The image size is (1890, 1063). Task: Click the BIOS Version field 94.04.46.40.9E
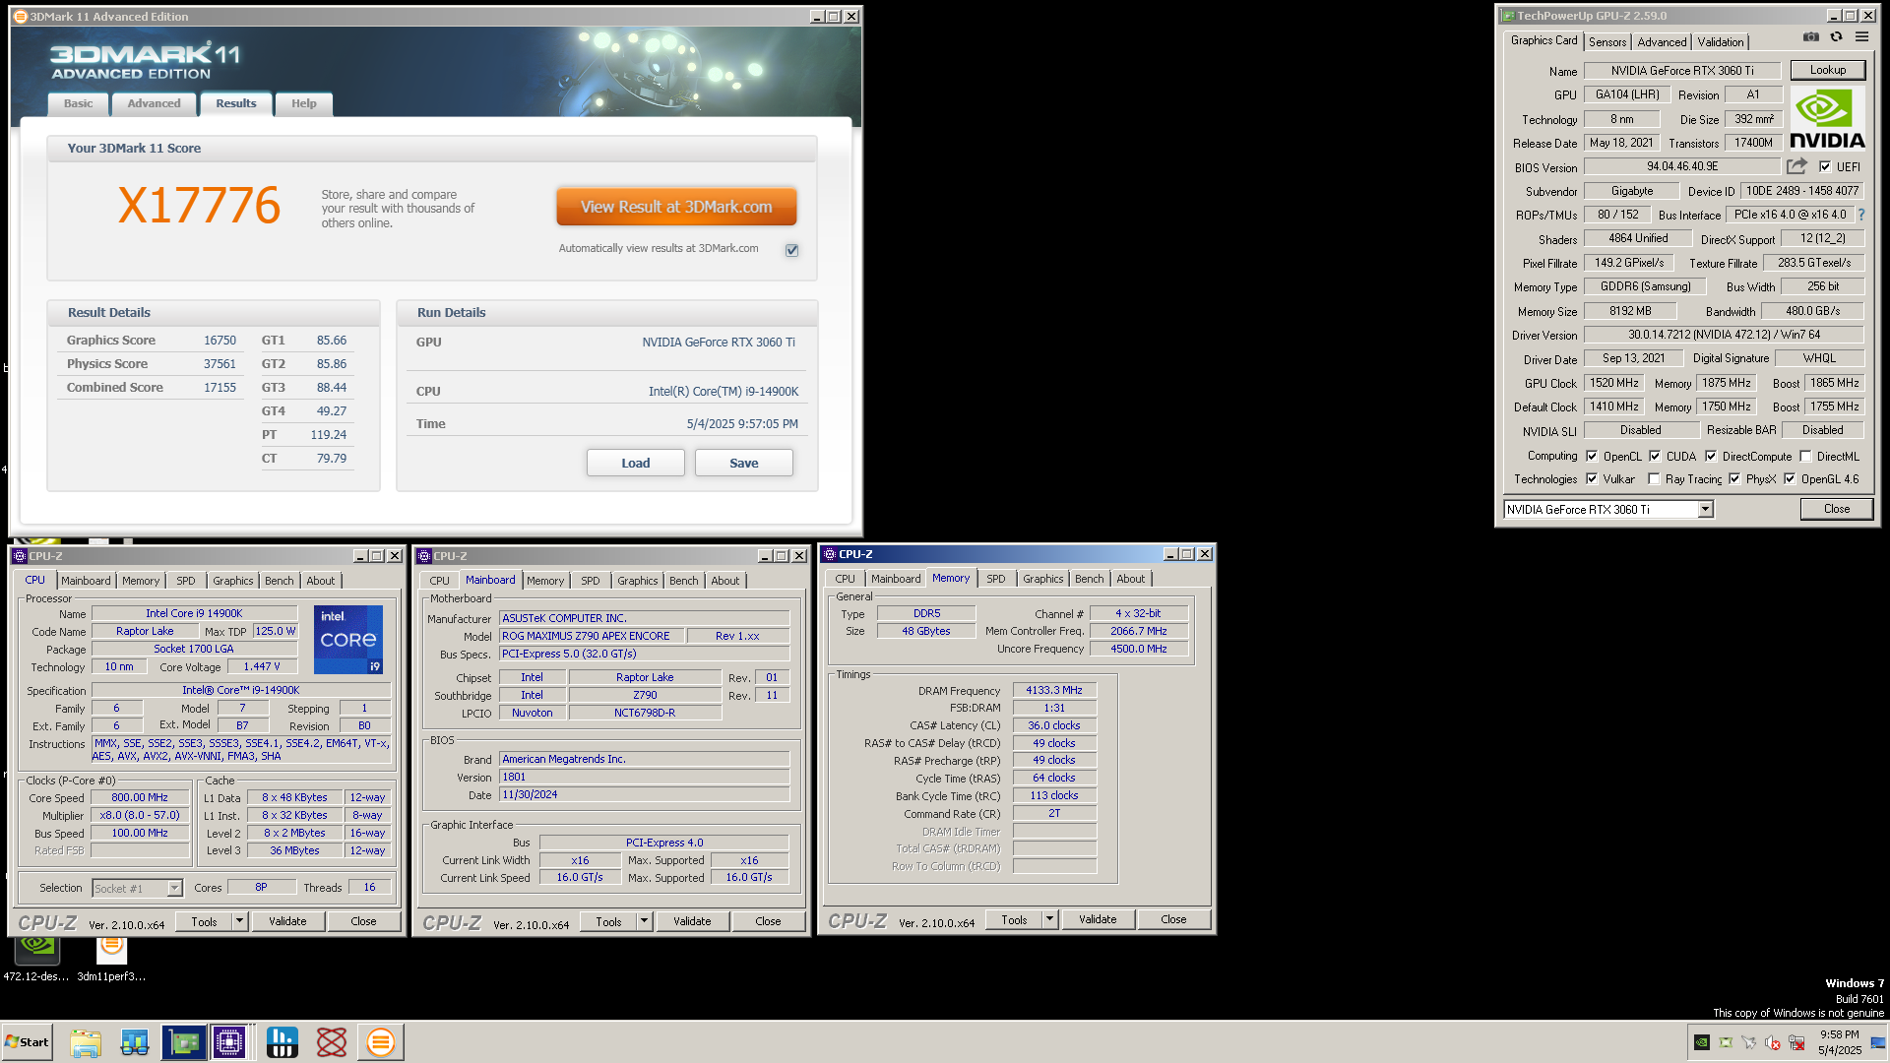click(1681, 167)
